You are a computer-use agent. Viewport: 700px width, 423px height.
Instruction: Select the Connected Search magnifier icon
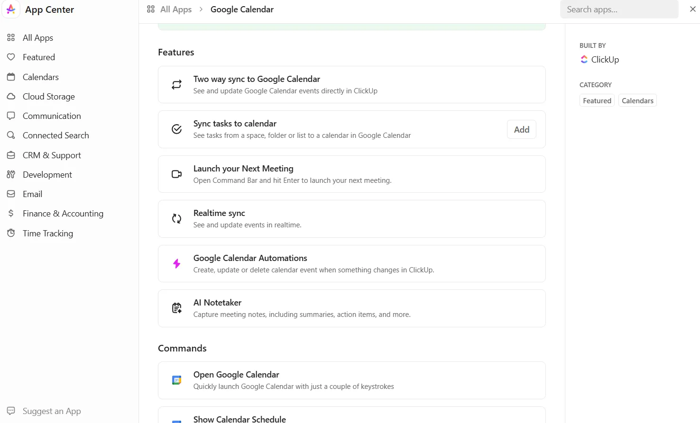[x=11, y=135]
